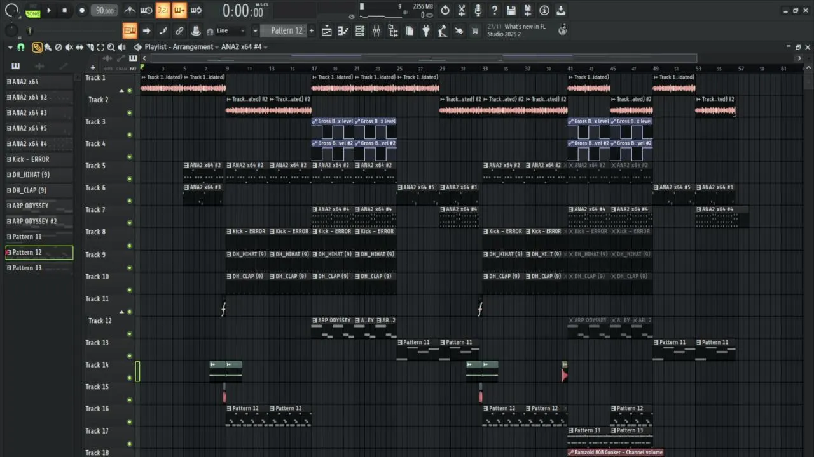Toggle playlist magnet snap icon
This screenshot has height=457, width=814.
[20, 47]
